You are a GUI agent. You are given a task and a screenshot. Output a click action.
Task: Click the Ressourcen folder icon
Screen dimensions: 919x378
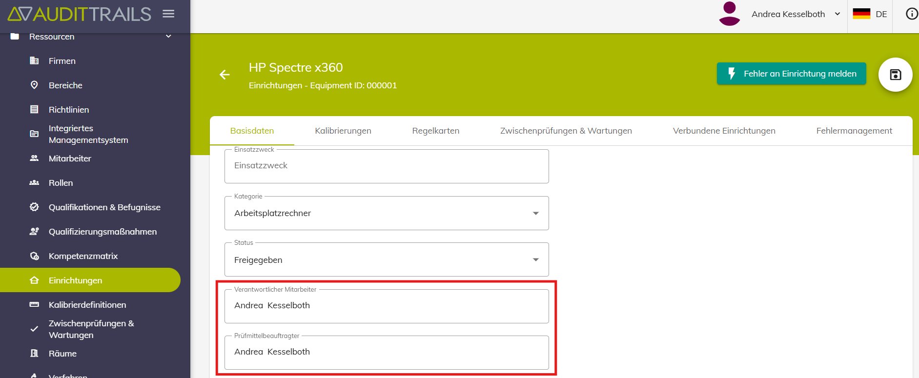[15, 37]
